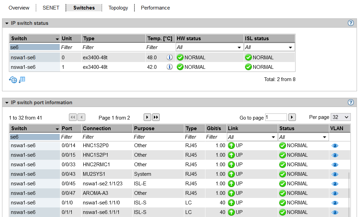Show temperature info for unit 0

pyautogui.click(x=170, y=58)
